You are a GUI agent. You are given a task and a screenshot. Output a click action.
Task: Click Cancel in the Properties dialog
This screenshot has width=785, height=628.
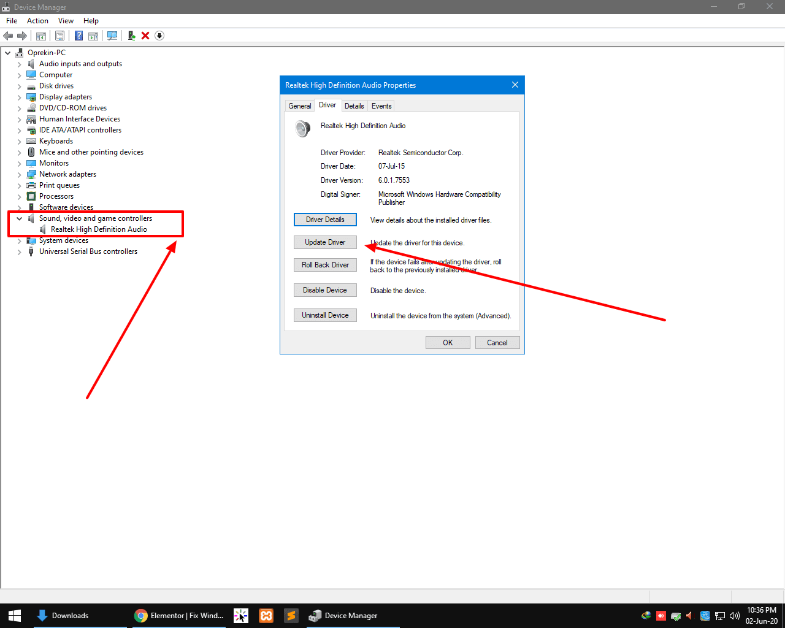coord(497,343)
